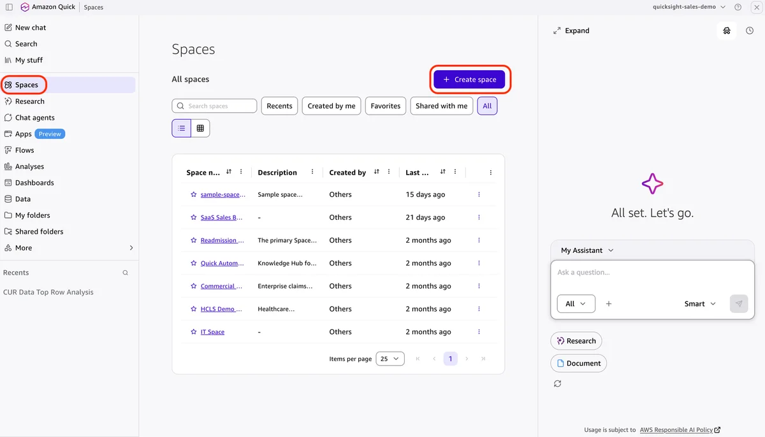Open the Smart mode dropdown
Screen dimensions: 765x437
(700, 304)
